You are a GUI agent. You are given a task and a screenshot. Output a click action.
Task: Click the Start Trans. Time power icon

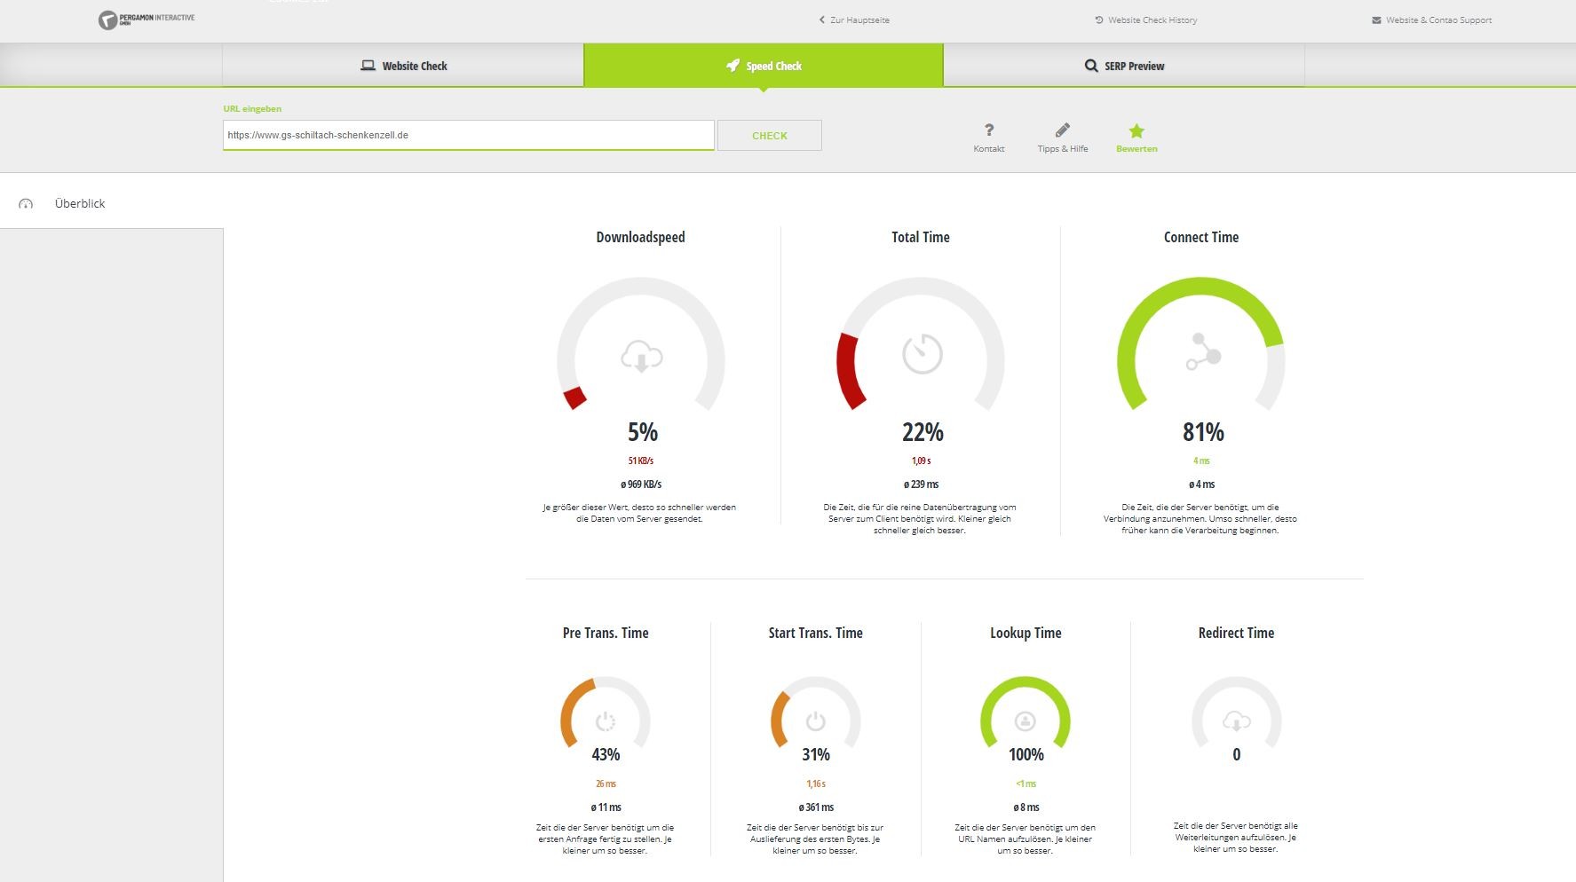815,721
